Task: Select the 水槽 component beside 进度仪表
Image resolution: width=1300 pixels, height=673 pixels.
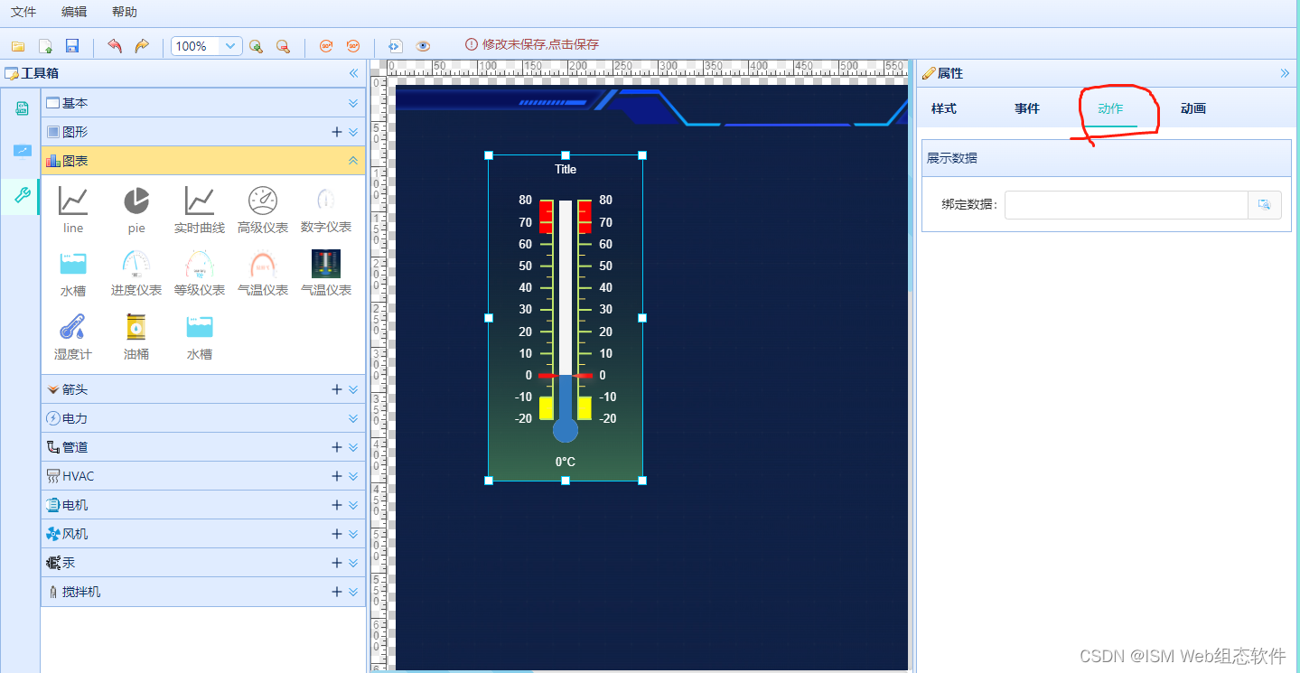Action: point(73,273)
